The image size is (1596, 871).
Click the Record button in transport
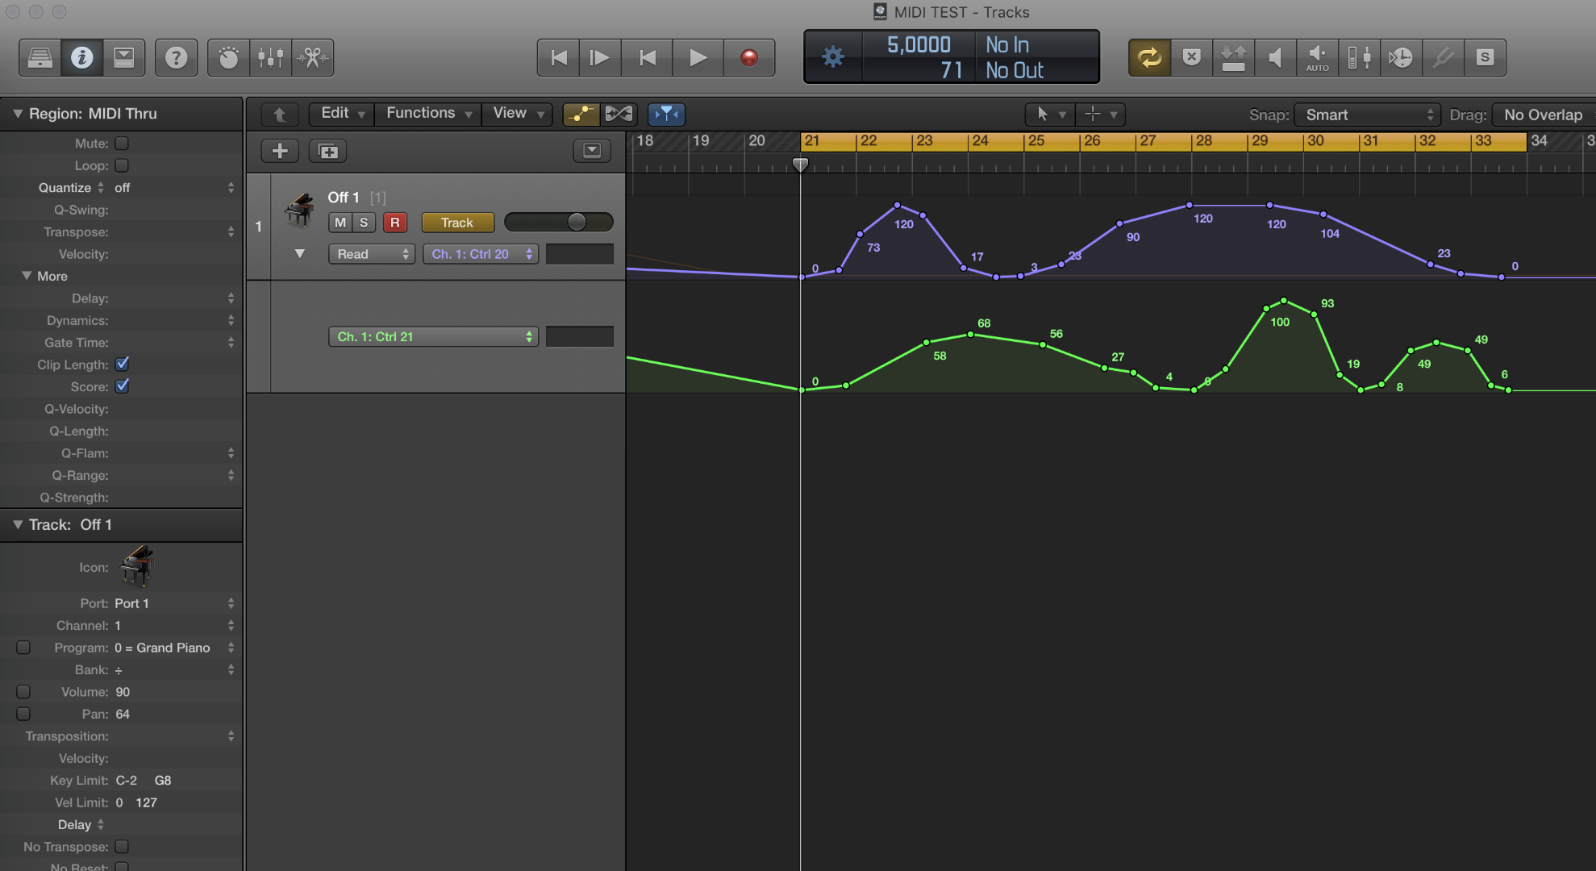coord(748,57)
